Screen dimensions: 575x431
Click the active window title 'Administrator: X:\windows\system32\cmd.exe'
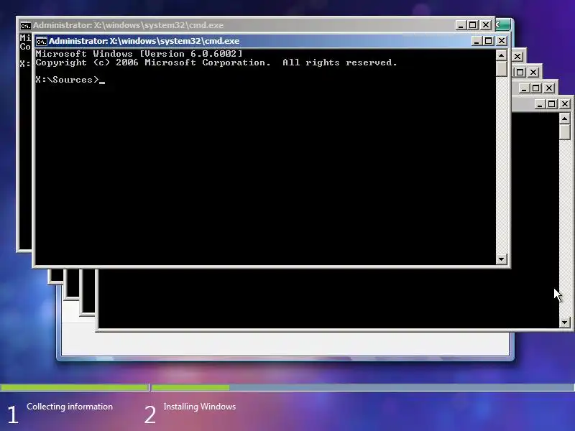point(144,41)
